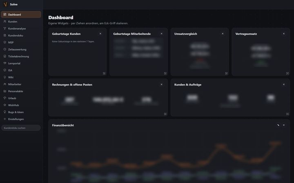The height and width of the screenshot is (183, 294).
Task: Click resize grip of Rechnungen & offene Posten
Action: pyautogui.click(x=165, y=114)
